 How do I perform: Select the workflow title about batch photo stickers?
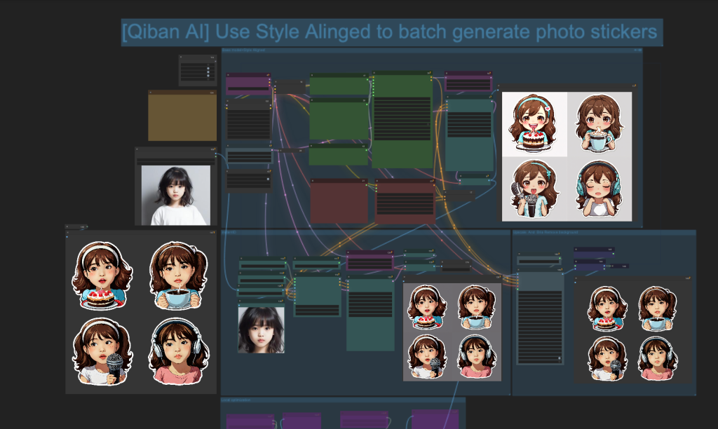tap(391, 32)
